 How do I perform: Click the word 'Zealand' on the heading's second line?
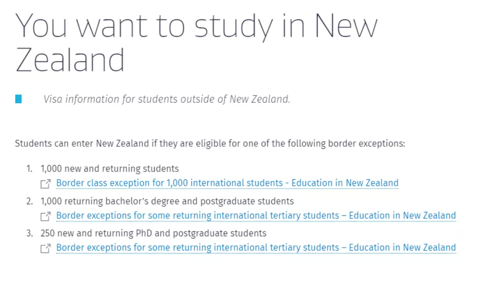(x=70, y=60)
